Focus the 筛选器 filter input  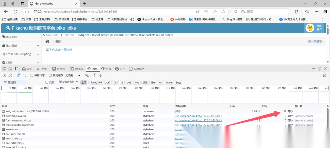click(15, 82)
